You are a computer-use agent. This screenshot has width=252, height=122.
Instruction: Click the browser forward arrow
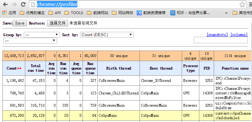14,5
